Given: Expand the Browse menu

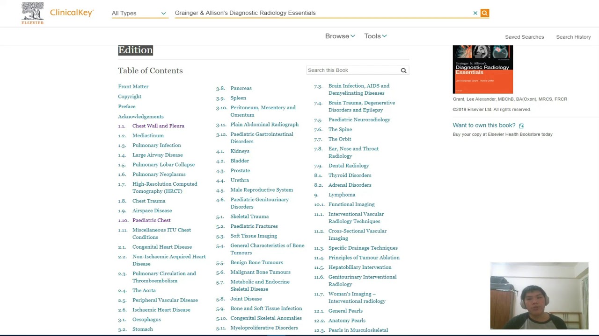Looking at the screenshot, I should pyautogui.click(x=340, y=36).
